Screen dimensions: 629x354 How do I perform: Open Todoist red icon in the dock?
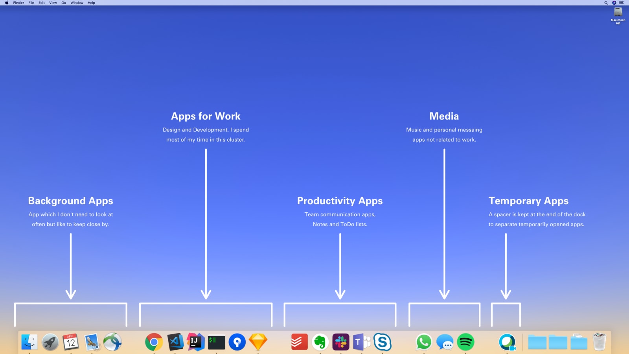[299, 342]
